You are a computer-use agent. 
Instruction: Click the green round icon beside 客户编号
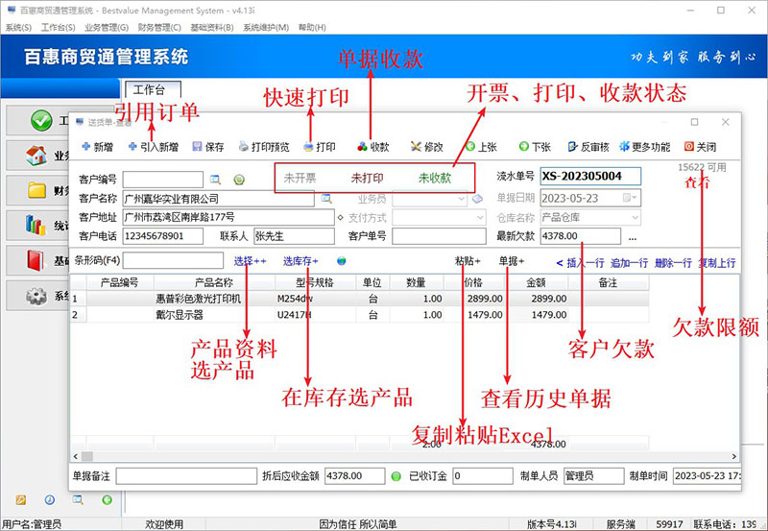(239, 180)
